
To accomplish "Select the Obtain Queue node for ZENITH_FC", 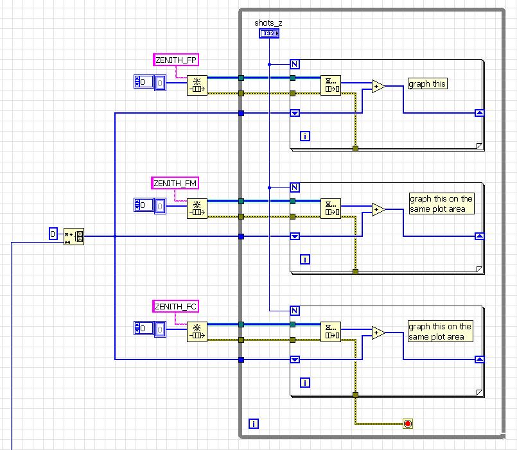I will [197, 332].
